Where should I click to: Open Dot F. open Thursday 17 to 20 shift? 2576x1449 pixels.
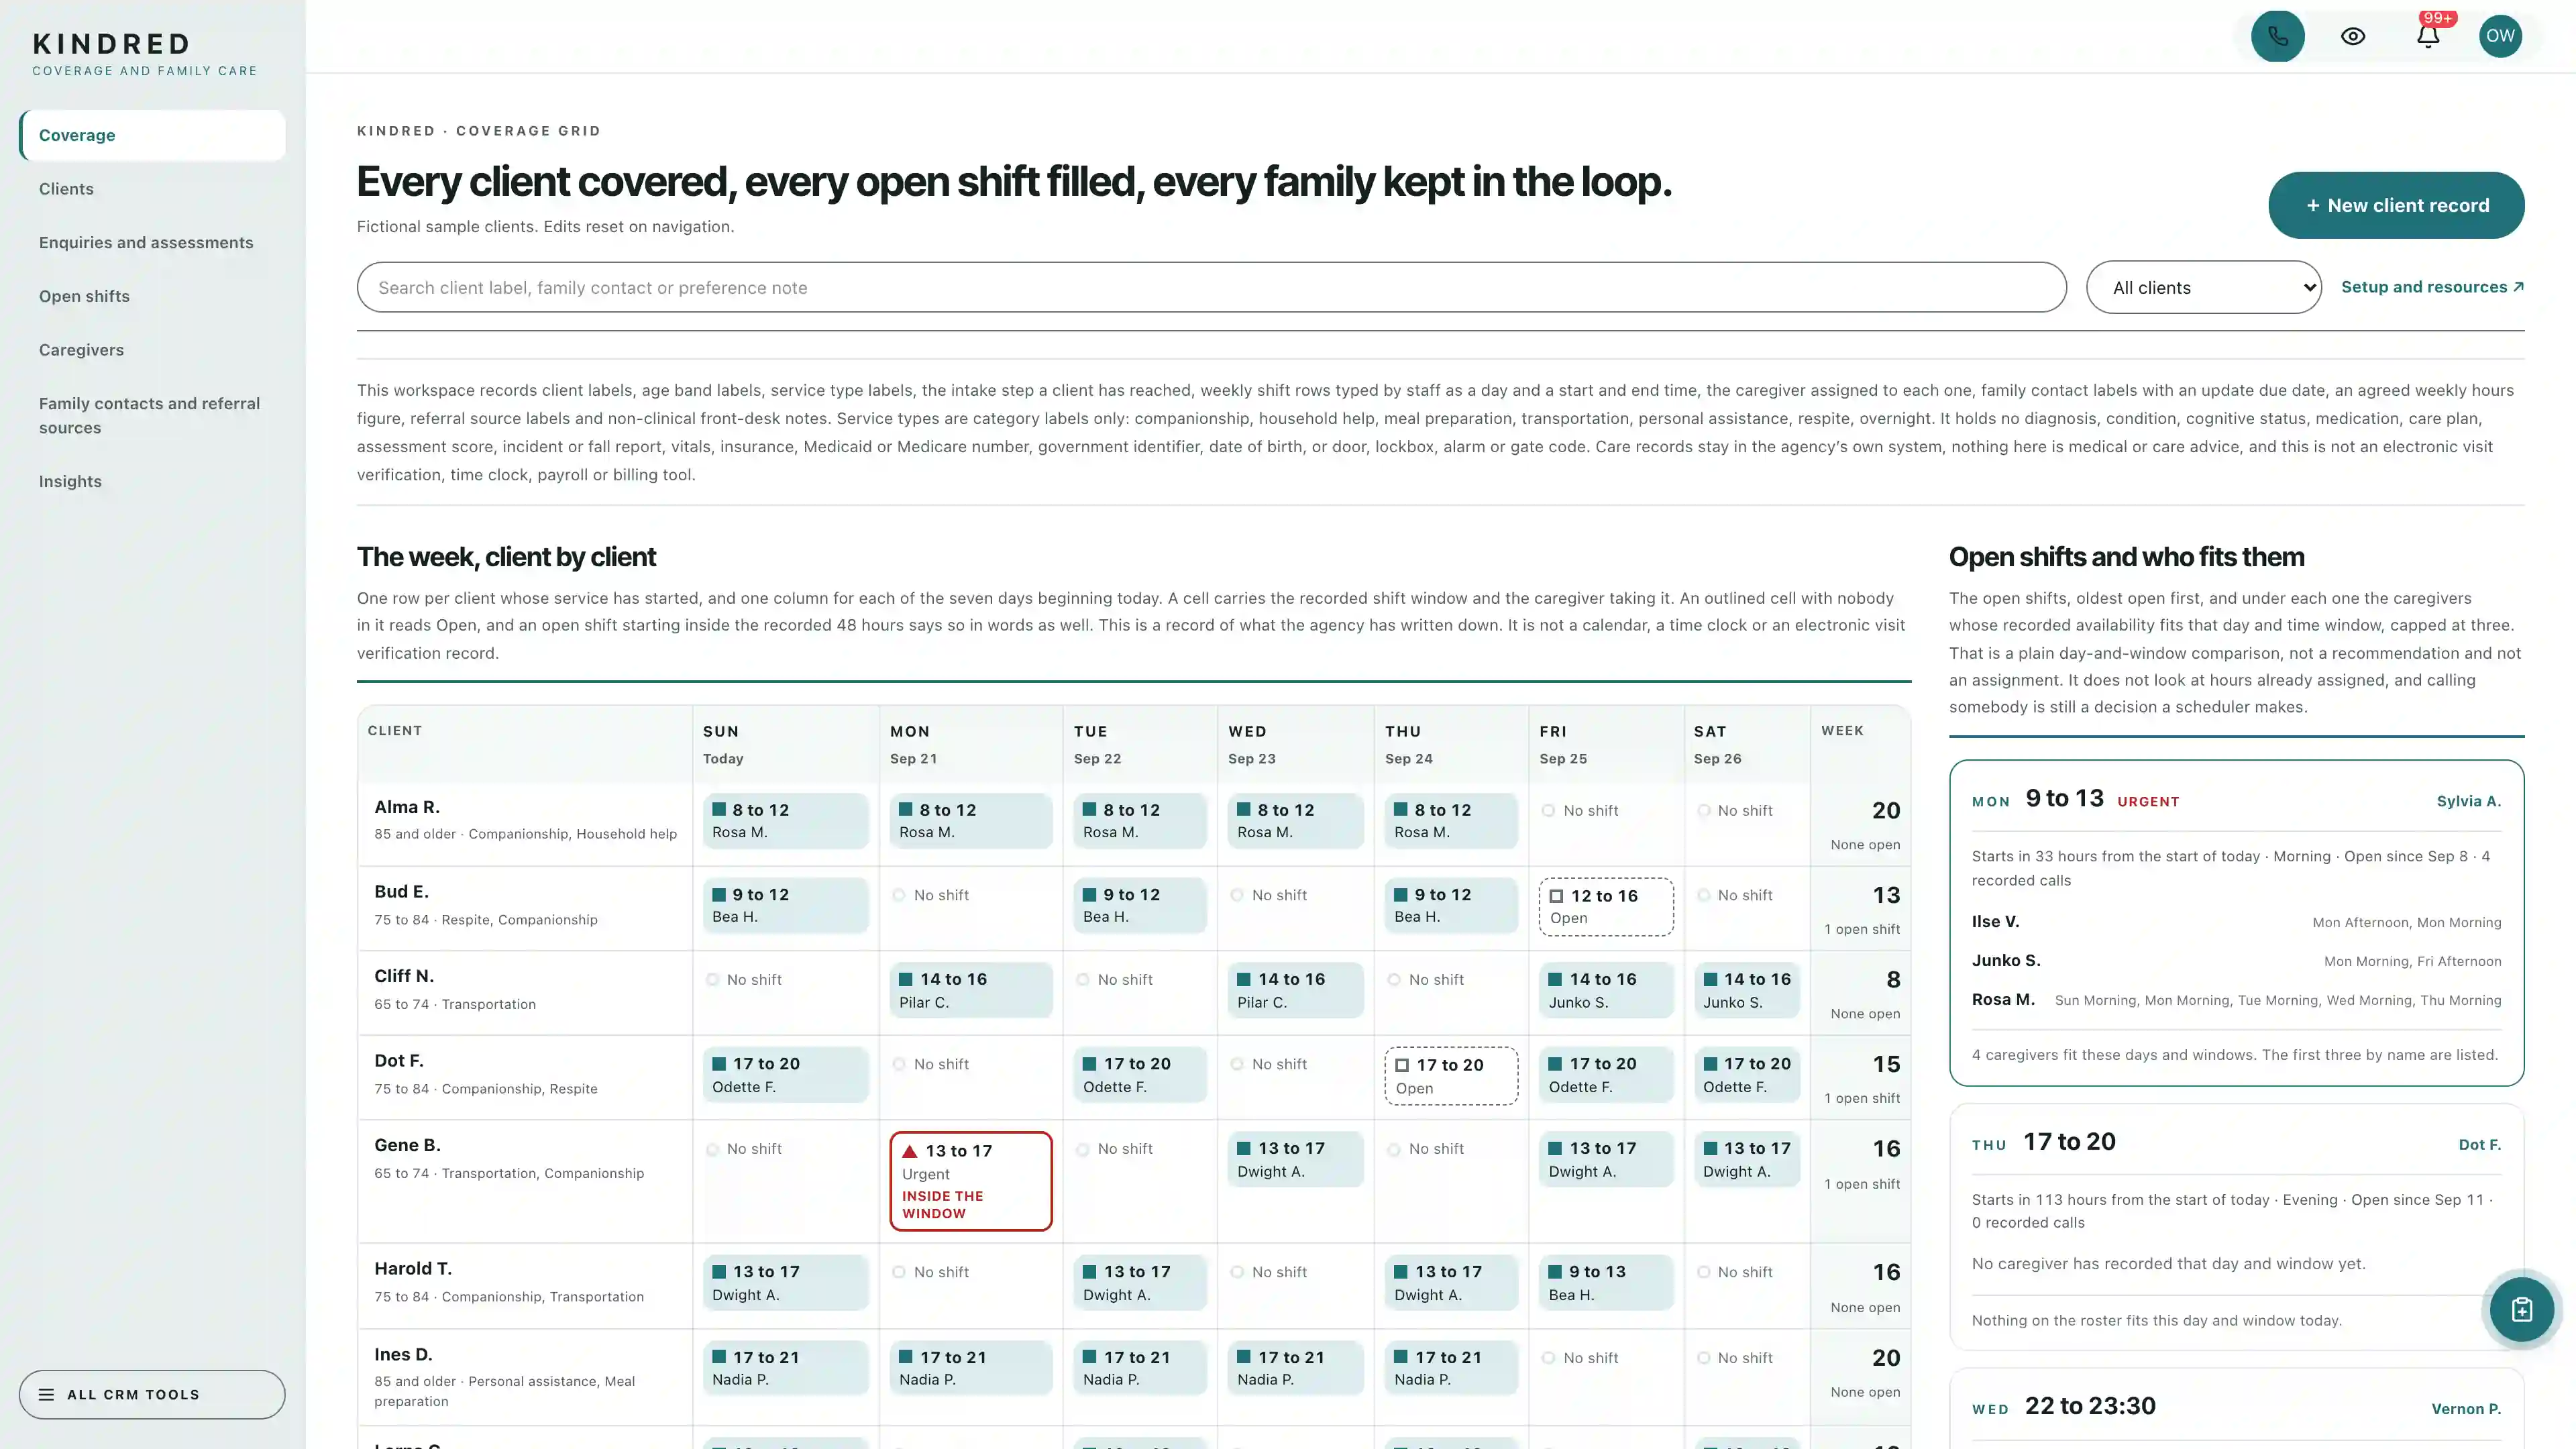pyautogui.click(x=1450, y=1075)
